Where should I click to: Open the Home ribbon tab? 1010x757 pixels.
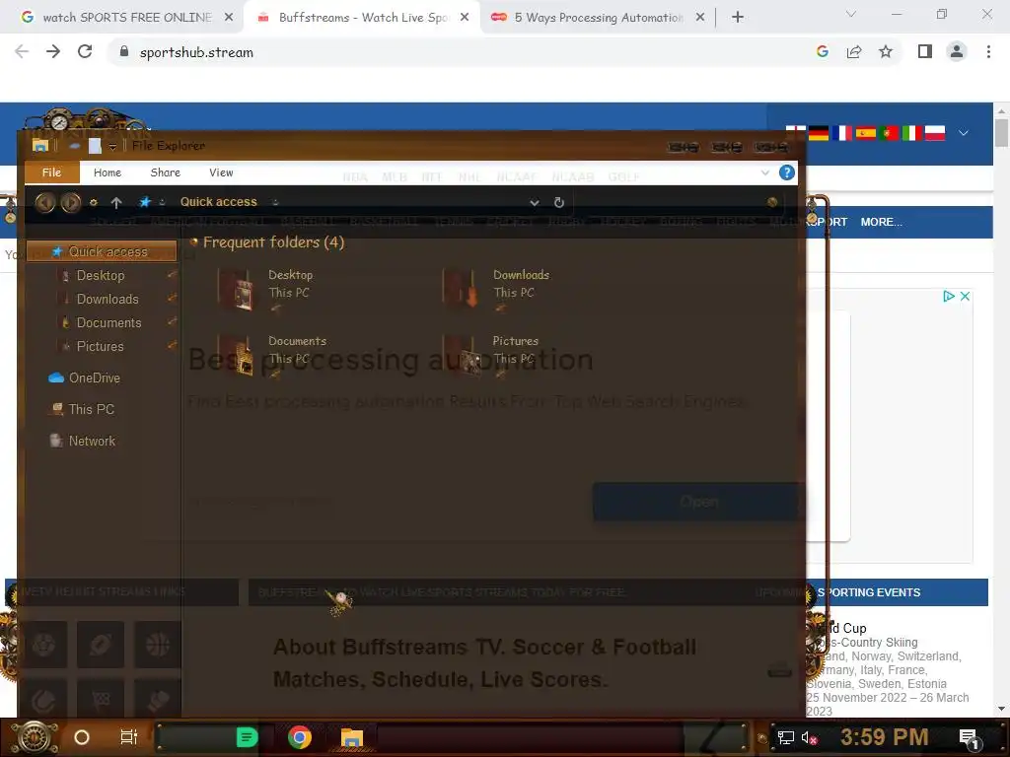tap(107, 172)
